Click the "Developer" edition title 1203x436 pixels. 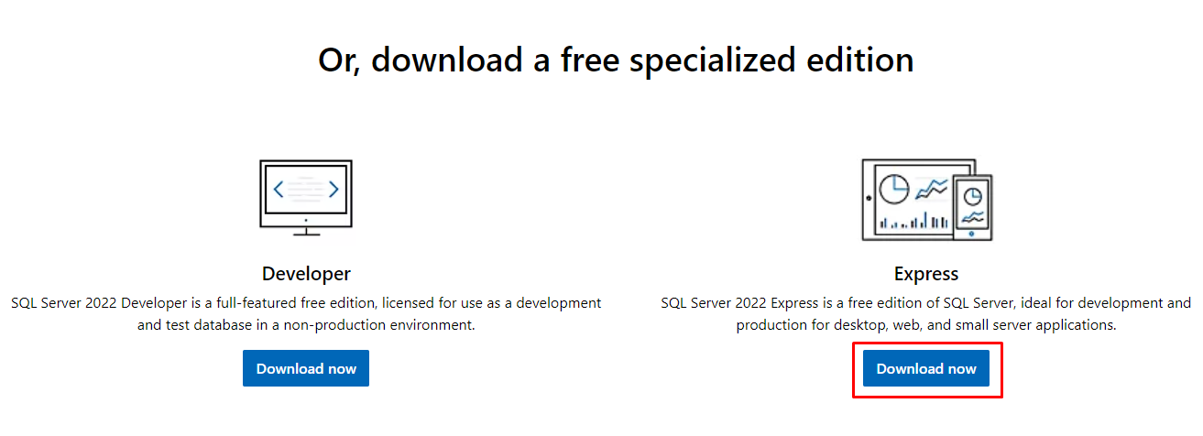pos(306,274)
